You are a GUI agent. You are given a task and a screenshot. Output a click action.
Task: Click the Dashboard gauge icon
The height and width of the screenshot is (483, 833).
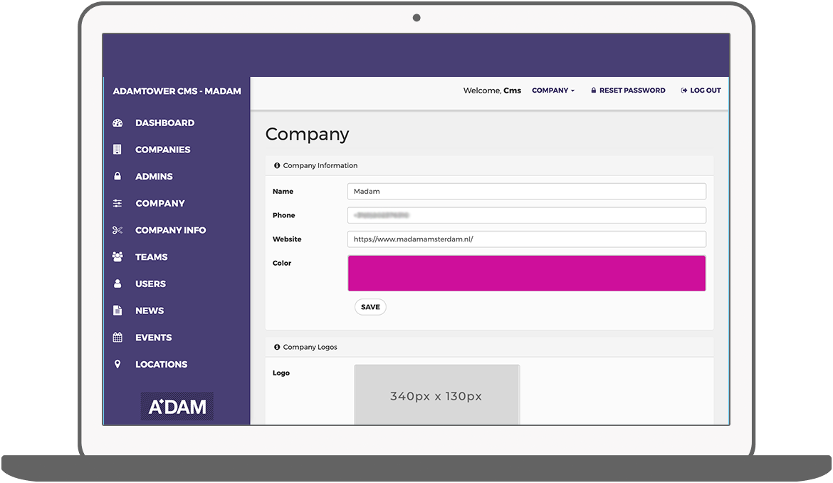[x=117, y=123]
